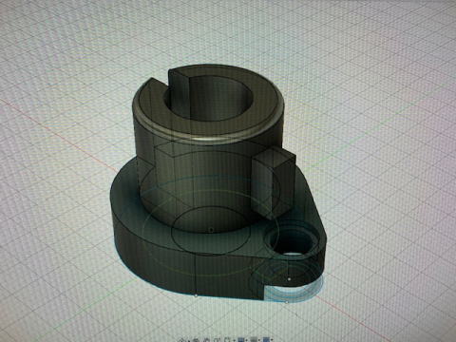
Task: Select the Zoom magnifier tool
Action: (217, 340)
